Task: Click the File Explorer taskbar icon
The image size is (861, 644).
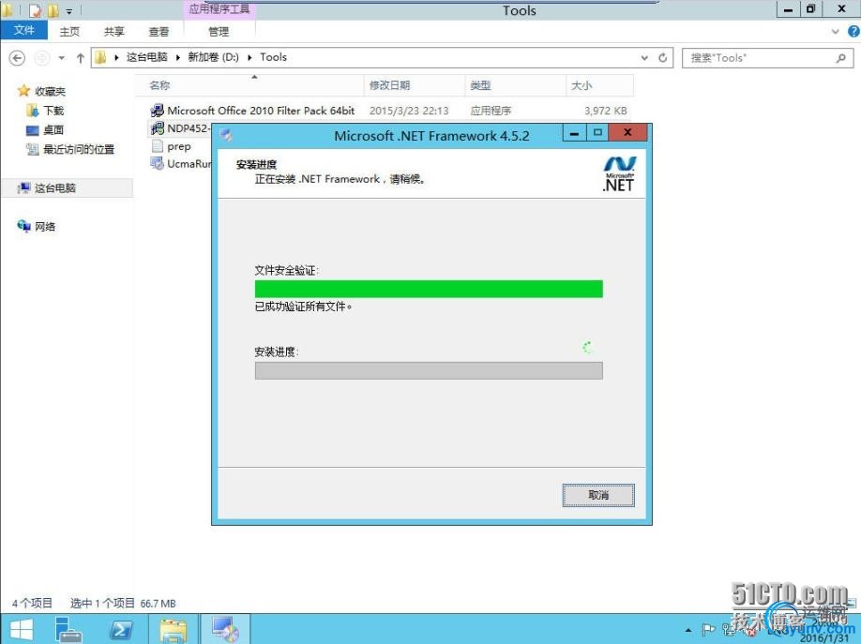Action: pyautogui.click(x=174, y=629)
